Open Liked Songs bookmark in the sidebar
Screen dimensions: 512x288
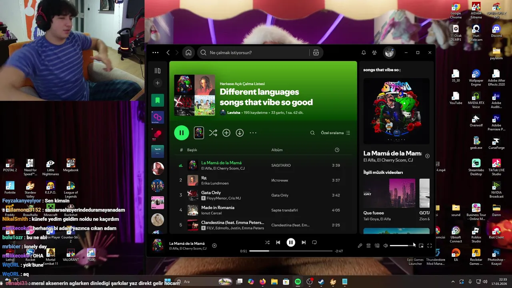click(158, 100)
